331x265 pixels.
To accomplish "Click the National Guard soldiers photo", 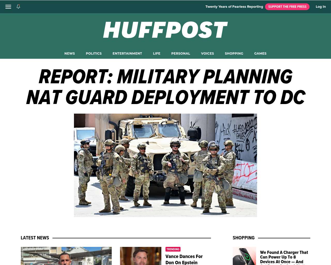I will (x=165, y=165).
